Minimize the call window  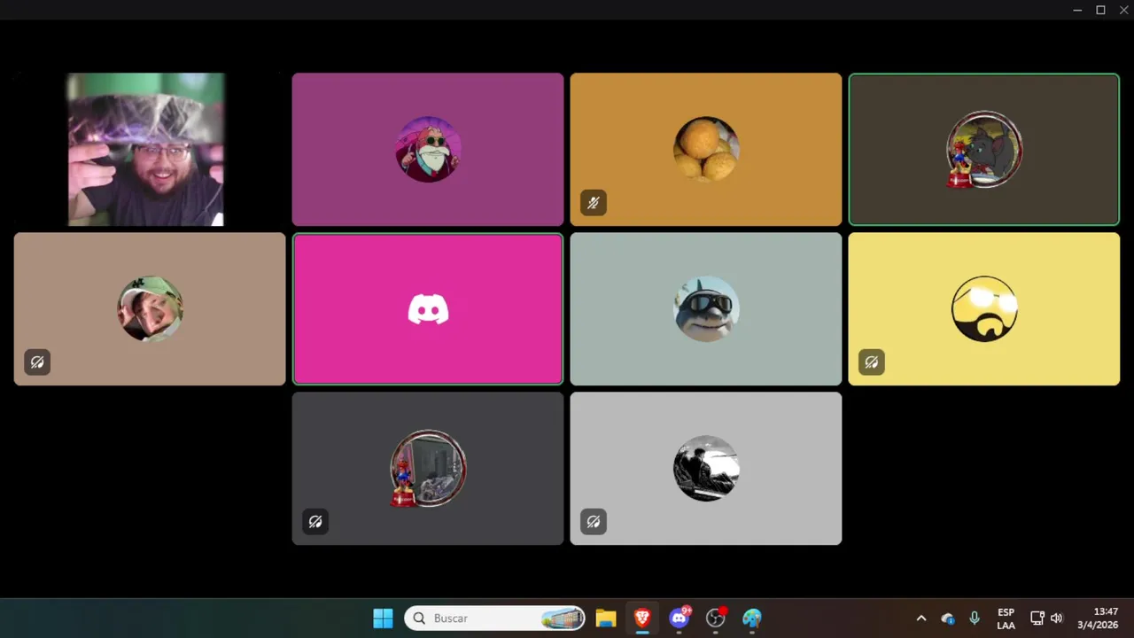(1077, 10)
